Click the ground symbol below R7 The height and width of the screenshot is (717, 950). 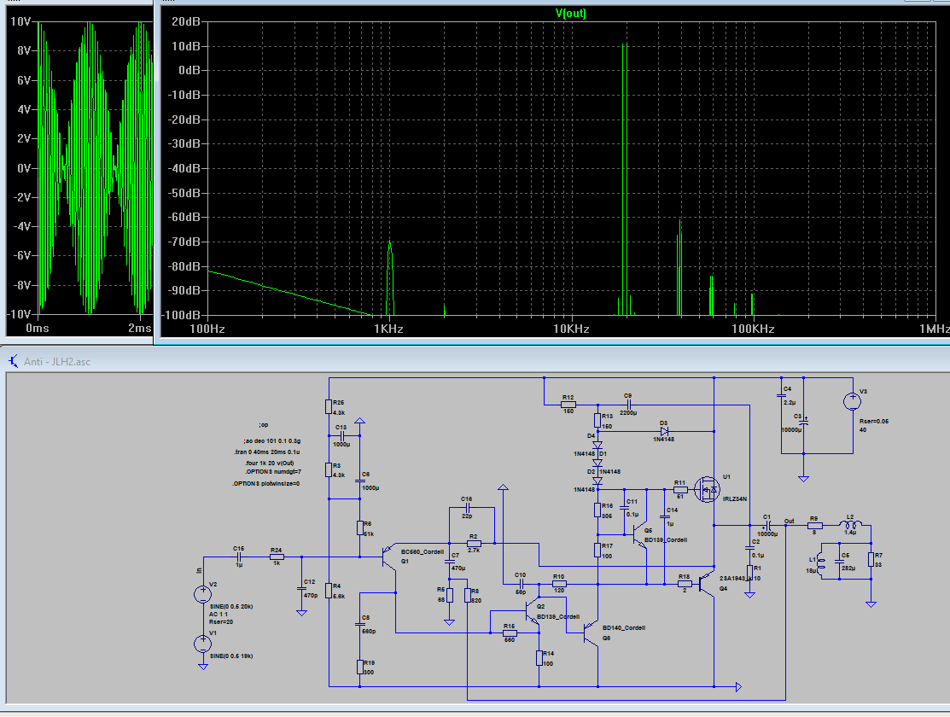click(x=871, y=604)
